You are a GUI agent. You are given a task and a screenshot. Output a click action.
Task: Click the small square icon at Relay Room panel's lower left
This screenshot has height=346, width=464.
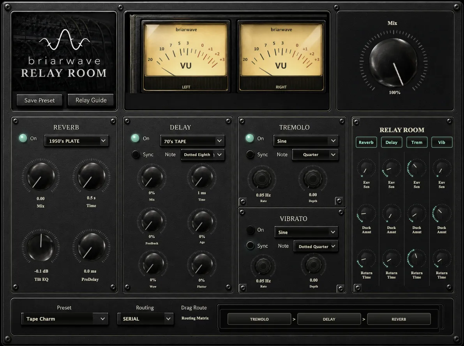point(358,287)
